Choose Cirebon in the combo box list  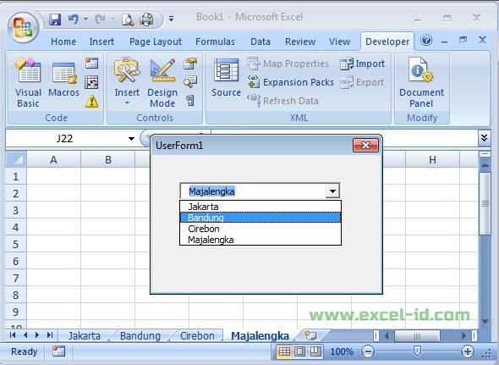pos(260,229)
